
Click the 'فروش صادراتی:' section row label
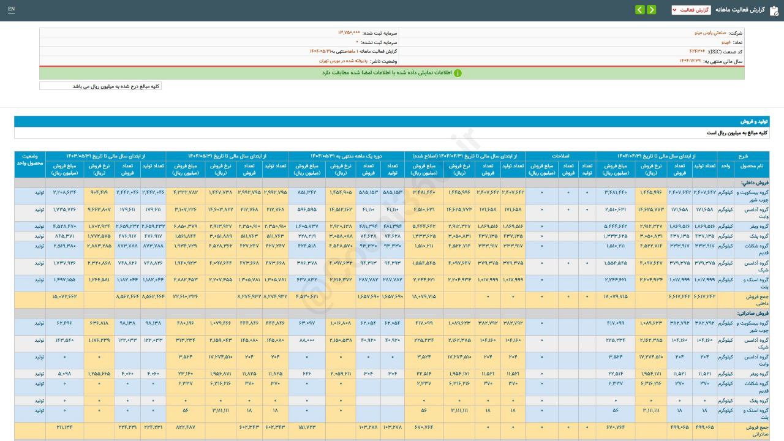click(752, 313)
